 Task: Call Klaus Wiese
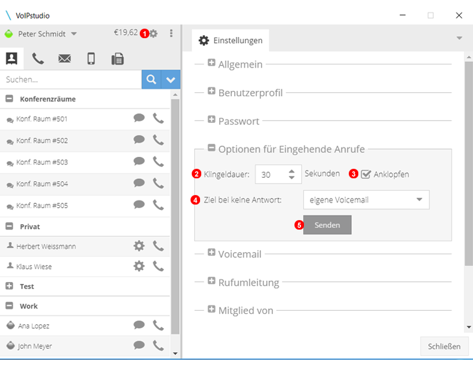pyautogui.click(x=158, y=266)
